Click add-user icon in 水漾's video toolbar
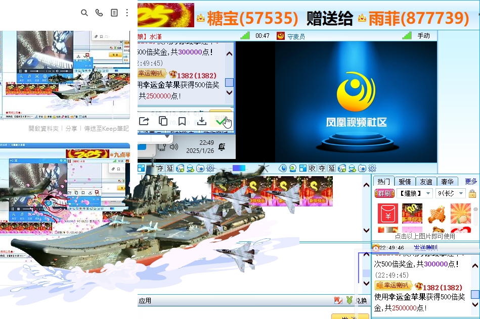 190,168
